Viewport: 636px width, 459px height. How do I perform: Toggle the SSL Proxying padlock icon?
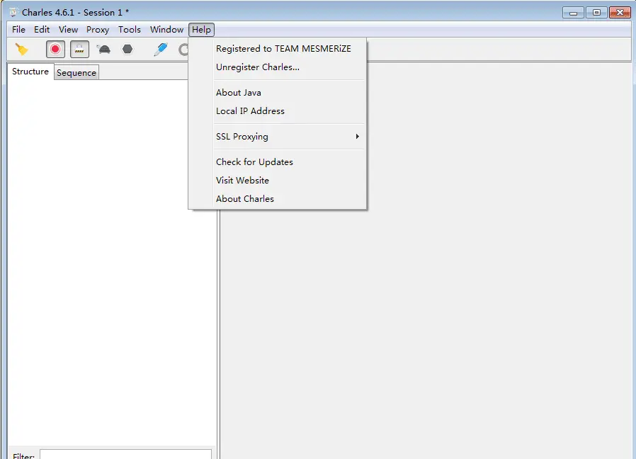[79, 50]
